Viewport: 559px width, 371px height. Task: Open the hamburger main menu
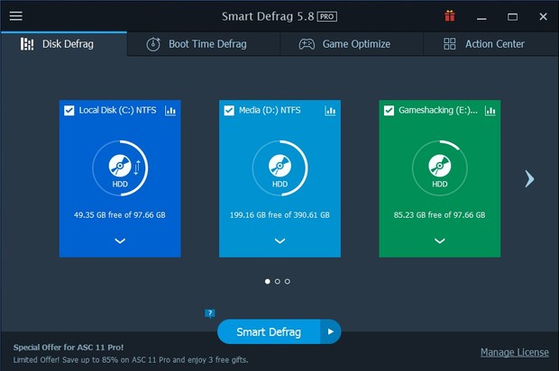tap(15, 16)
